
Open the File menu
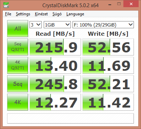[x=8, y=14]
